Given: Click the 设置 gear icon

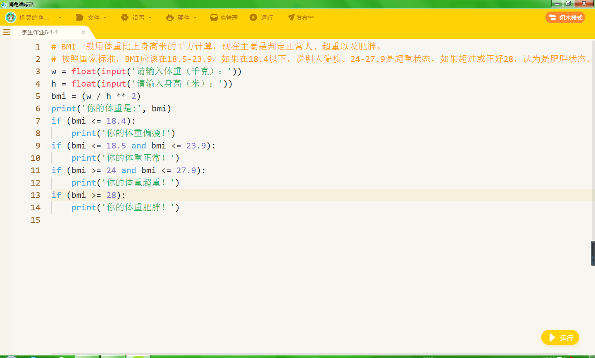Looking at the screenshot, I should coord(125,17).
